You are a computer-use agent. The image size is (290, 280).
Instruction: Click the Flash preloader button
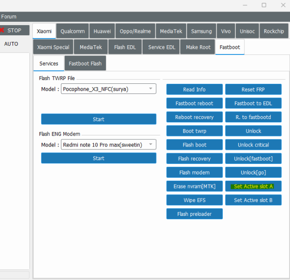coord(194,214)
